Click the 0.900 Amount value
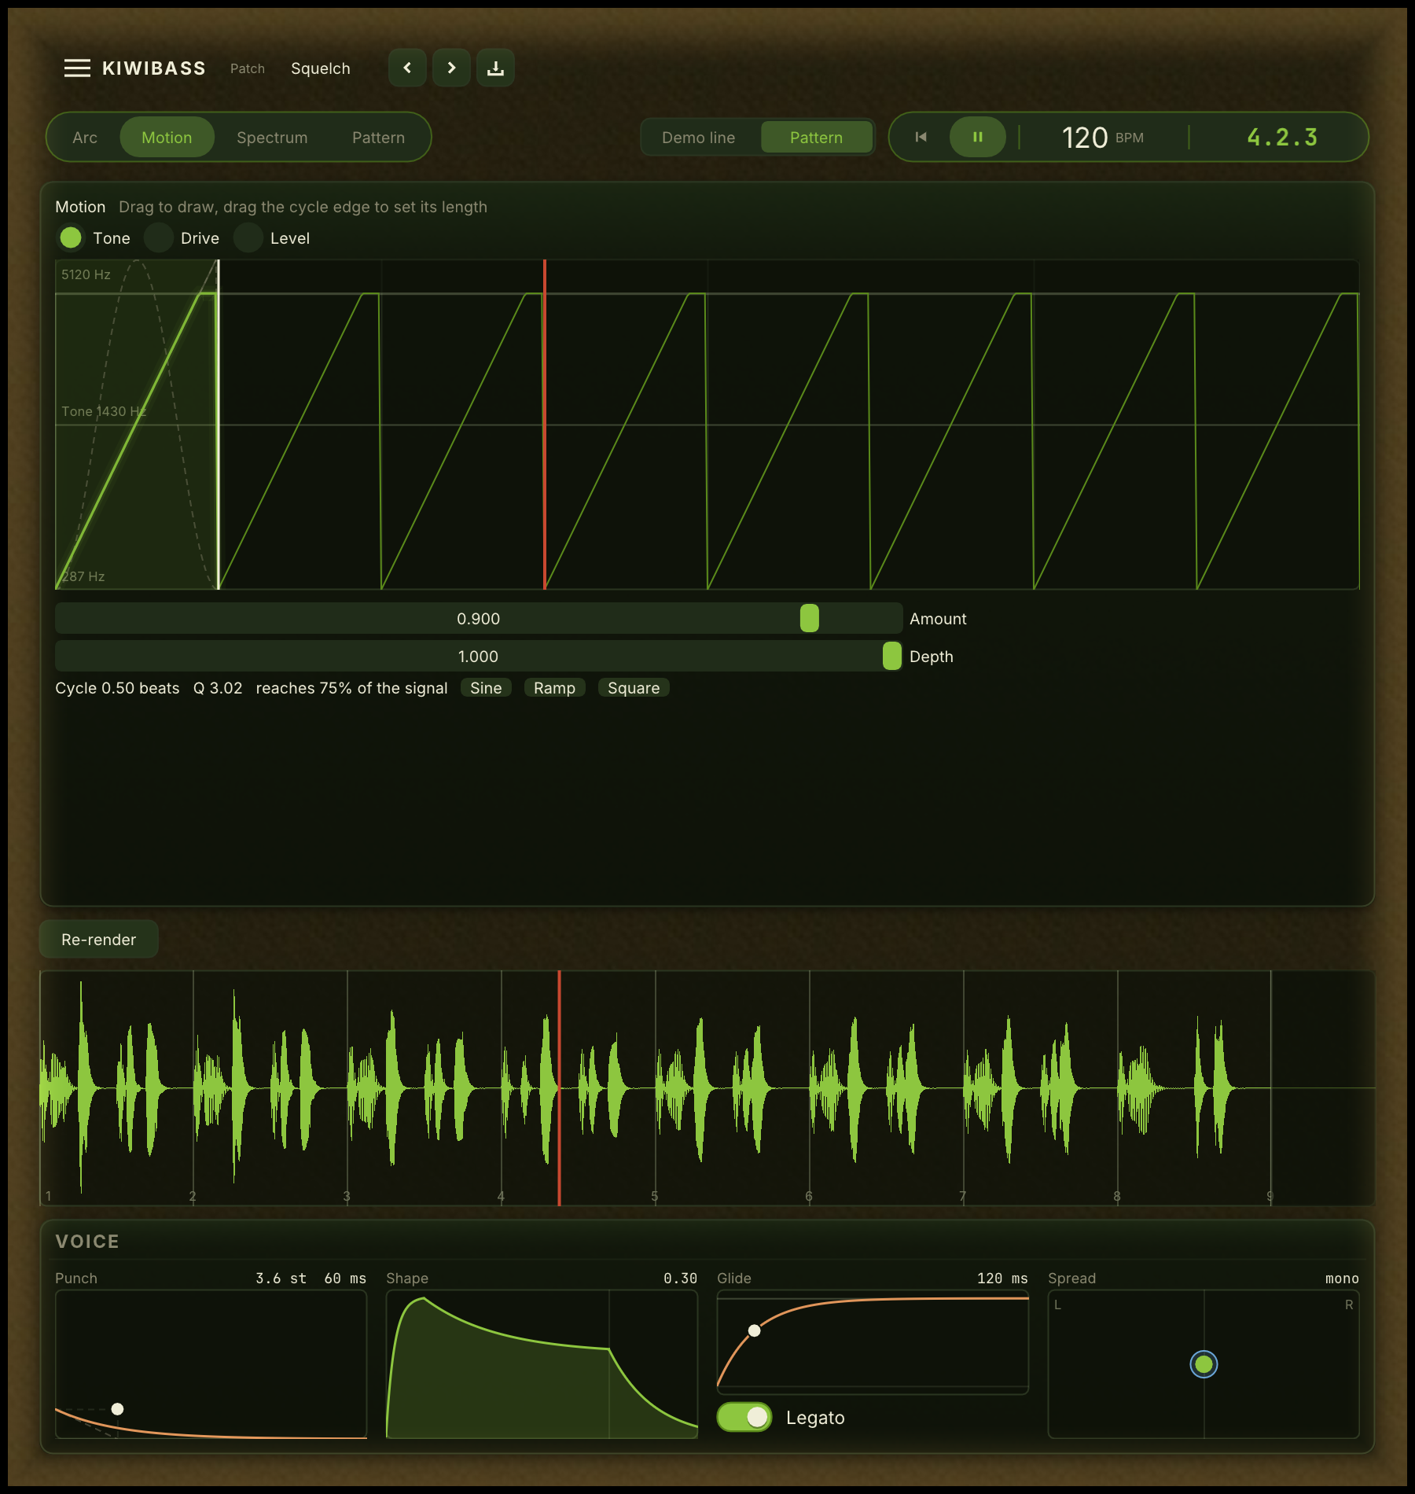The image size is (1415, 1494). [x=478, y=619]
